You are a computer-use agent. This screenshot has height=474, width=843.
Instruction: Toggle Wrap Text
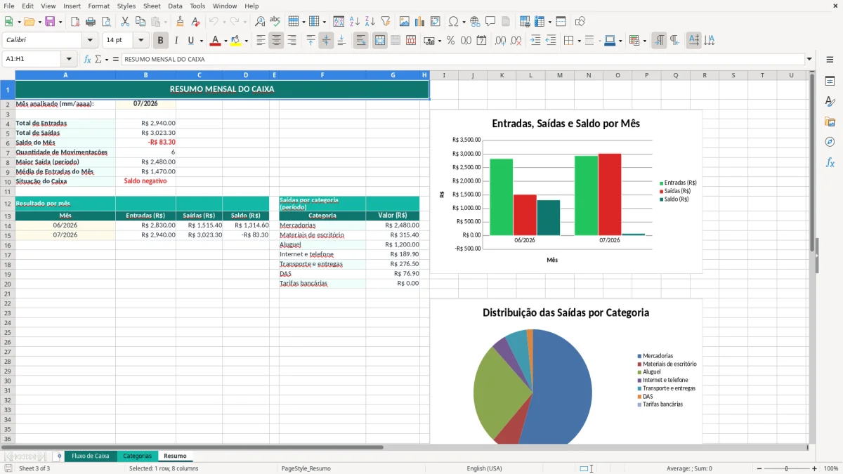coord(361,41)
